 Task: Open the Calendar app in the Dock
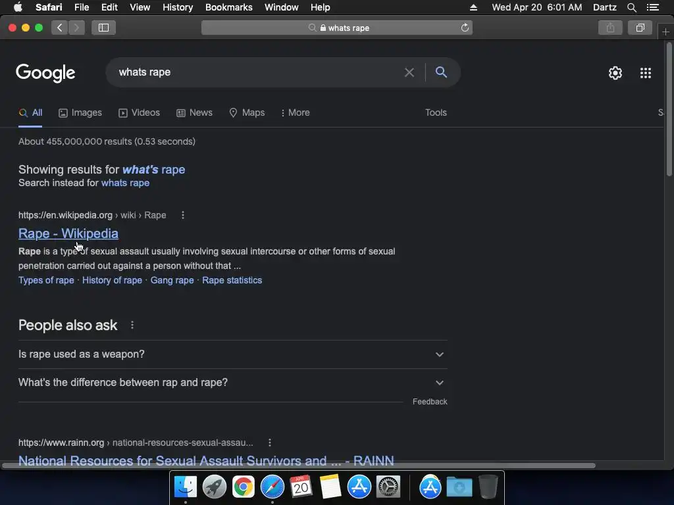(x=301, y=487)
